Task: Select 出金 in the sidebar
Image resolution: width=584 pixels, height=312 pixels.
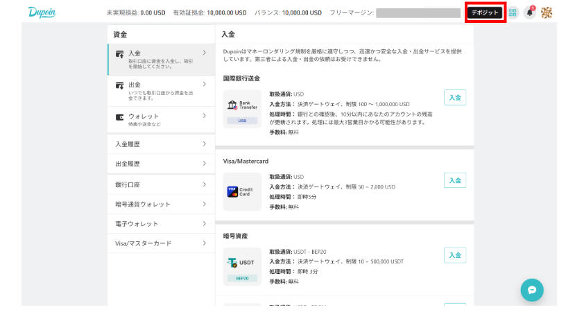Action: 161,89
